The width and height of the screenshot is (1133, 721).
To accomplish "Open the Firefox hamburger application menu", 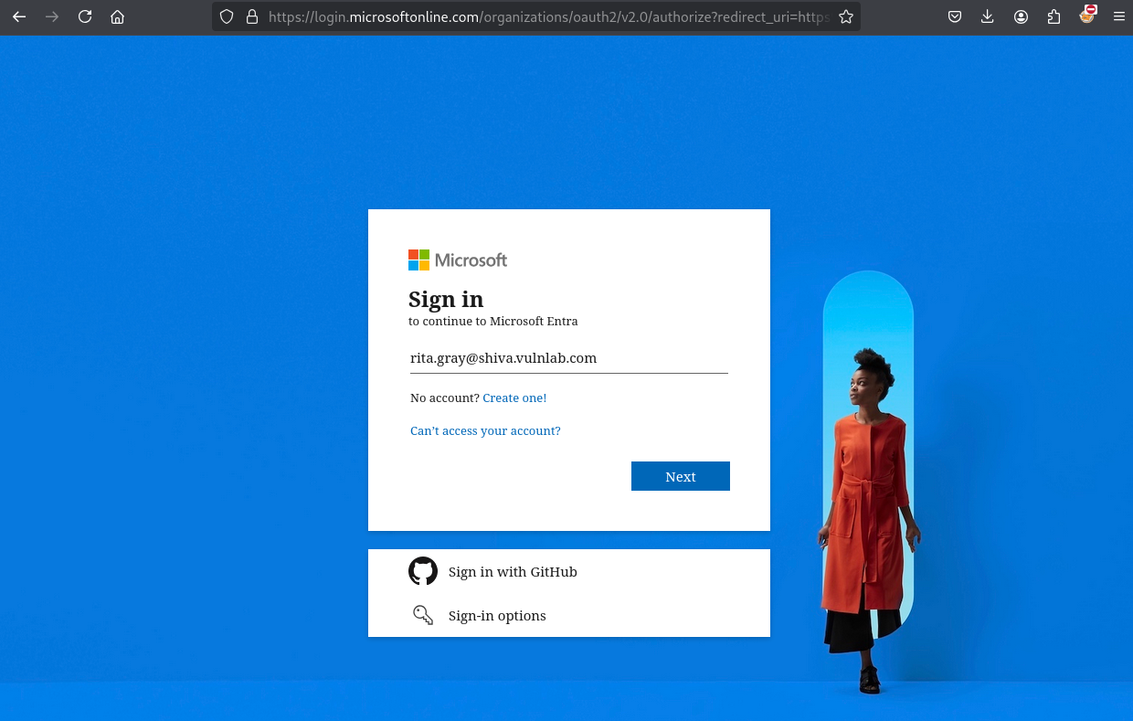I will (1118, 16).
